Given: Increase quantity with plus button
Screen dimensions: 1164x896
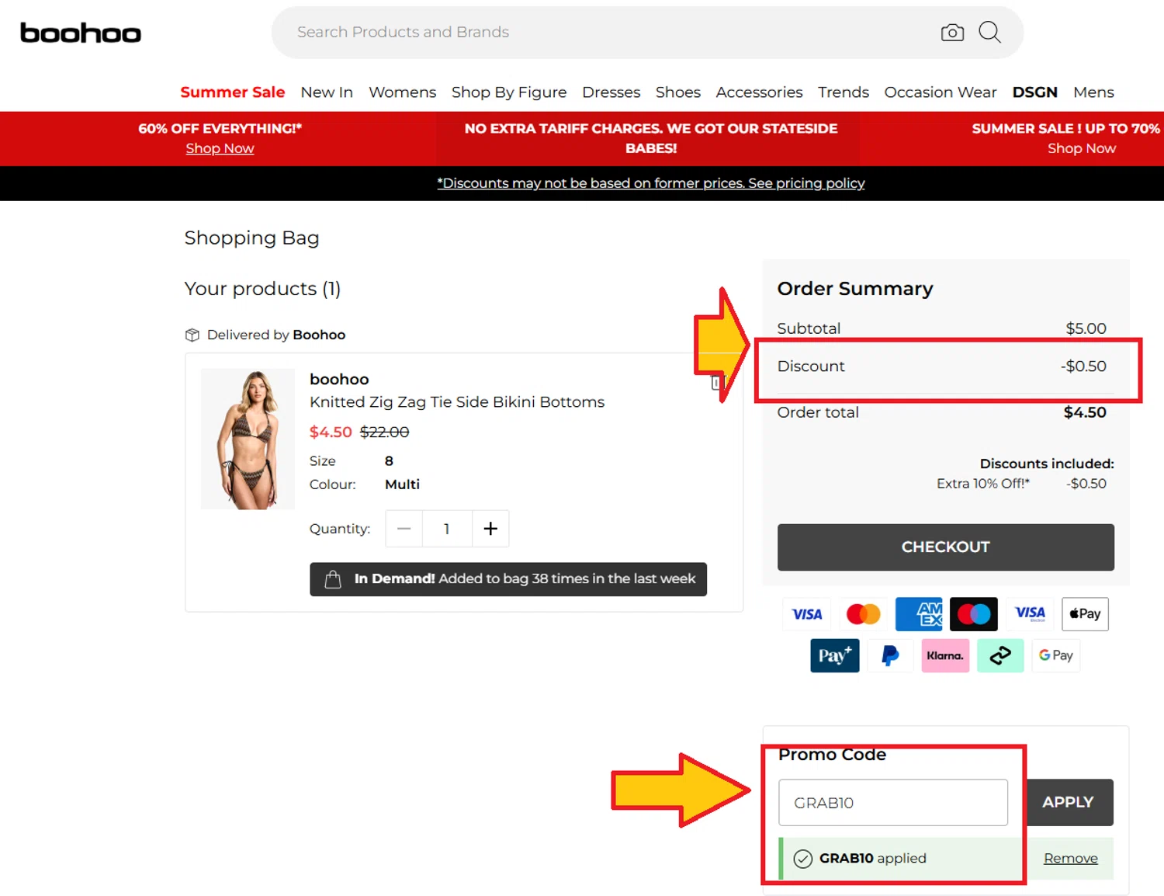Looking at the screenshot, I should tap(490, 529).
